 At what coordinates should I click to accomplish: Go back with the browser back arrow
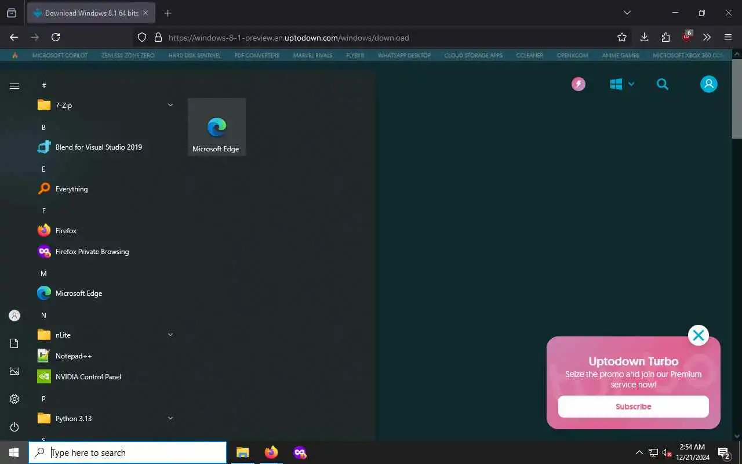(14, 37)
